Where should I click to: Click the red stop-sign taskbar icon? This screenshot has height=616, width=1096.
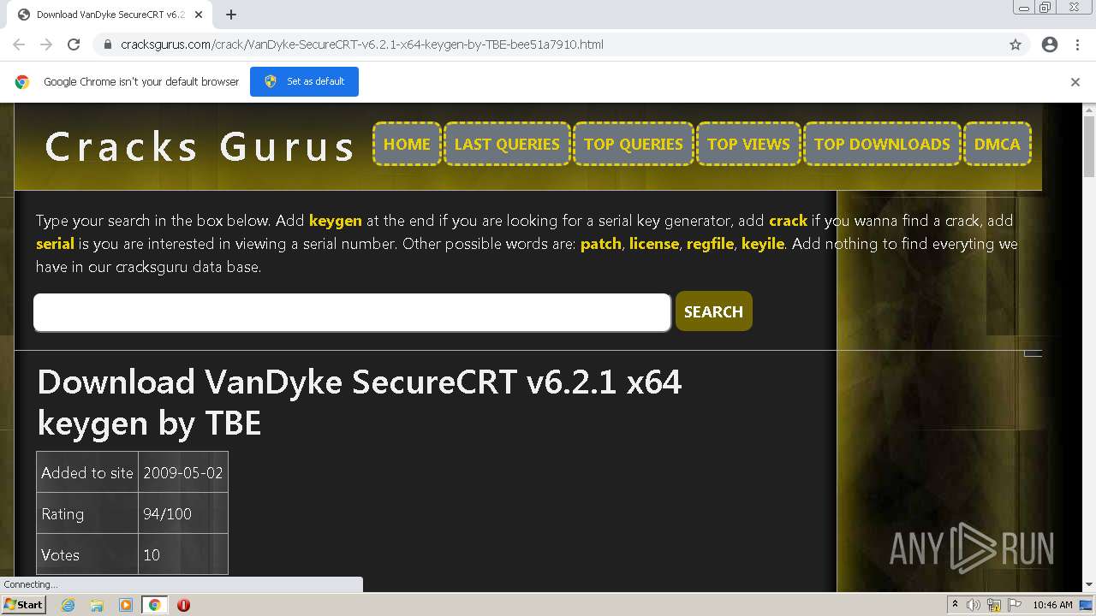pyautogui.click(x=183, y=605)
